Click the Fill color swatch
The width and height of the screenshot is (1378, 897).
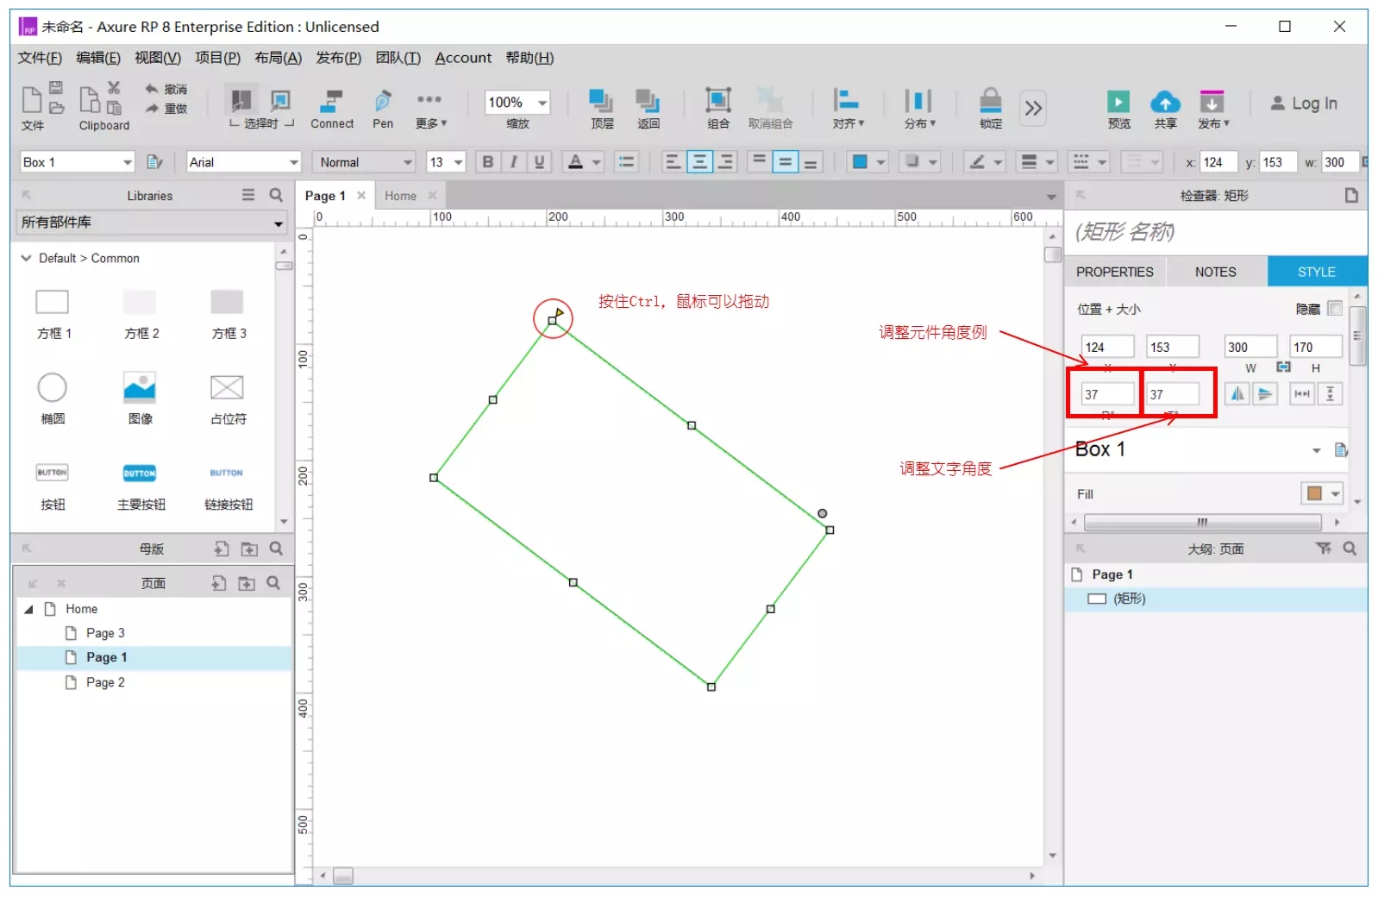[x=1314, y=493]
